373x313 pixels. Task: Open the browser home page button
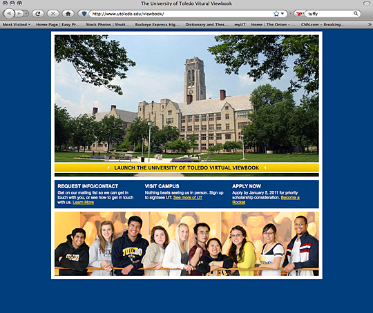pyautogui.click(x=68, y=14)
